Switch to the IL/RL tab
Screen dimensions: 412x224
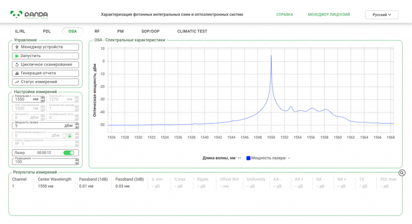(x=20, y=31)
